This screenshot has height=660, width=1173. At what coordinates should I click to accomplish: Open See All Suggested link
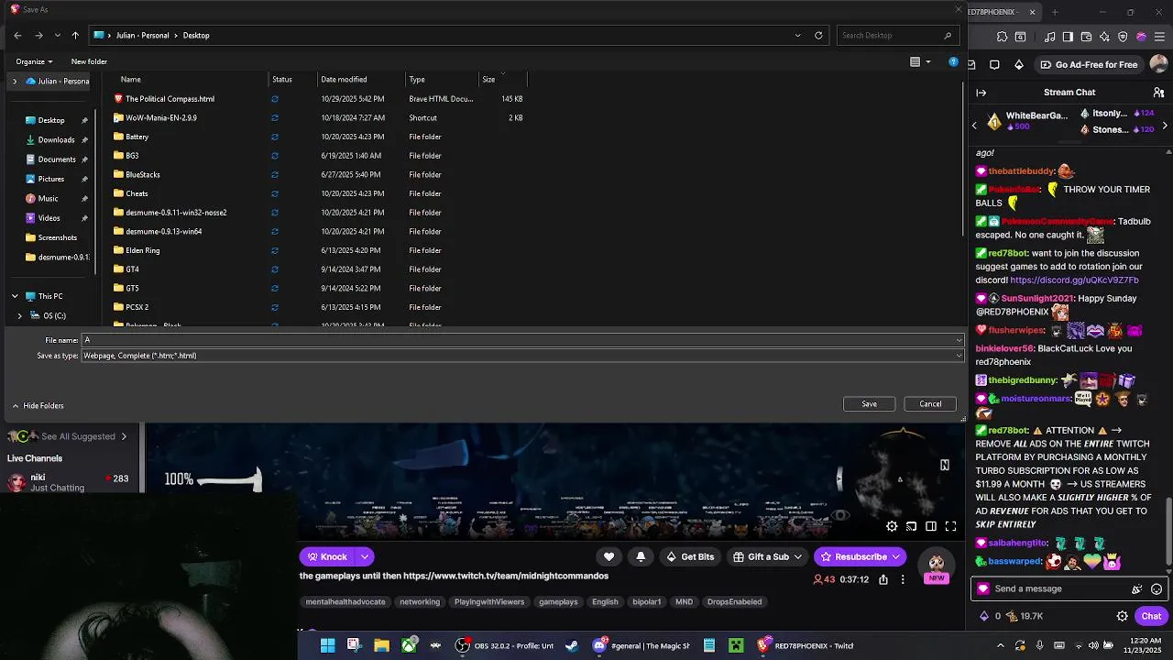click(x=78, y=436)
